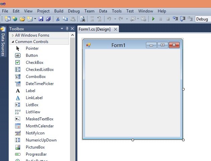This screenshot has height=161, width=211.
Task: Click the New Project toolbar icon
Action: (x=7, y=19)
